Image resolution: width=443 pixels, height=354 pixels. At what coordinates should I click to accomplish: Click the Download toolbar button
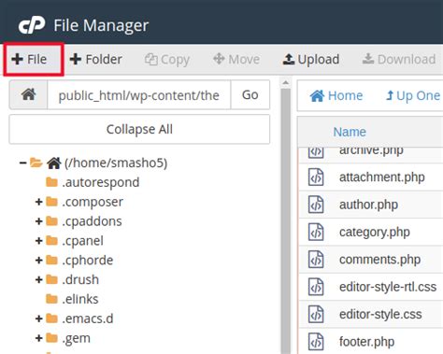point(399,59)
